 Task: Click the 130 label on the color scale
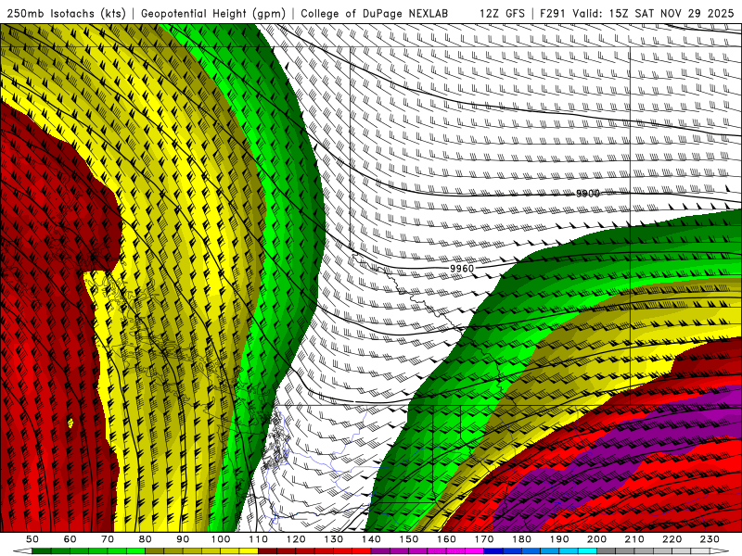click(334, 539)
